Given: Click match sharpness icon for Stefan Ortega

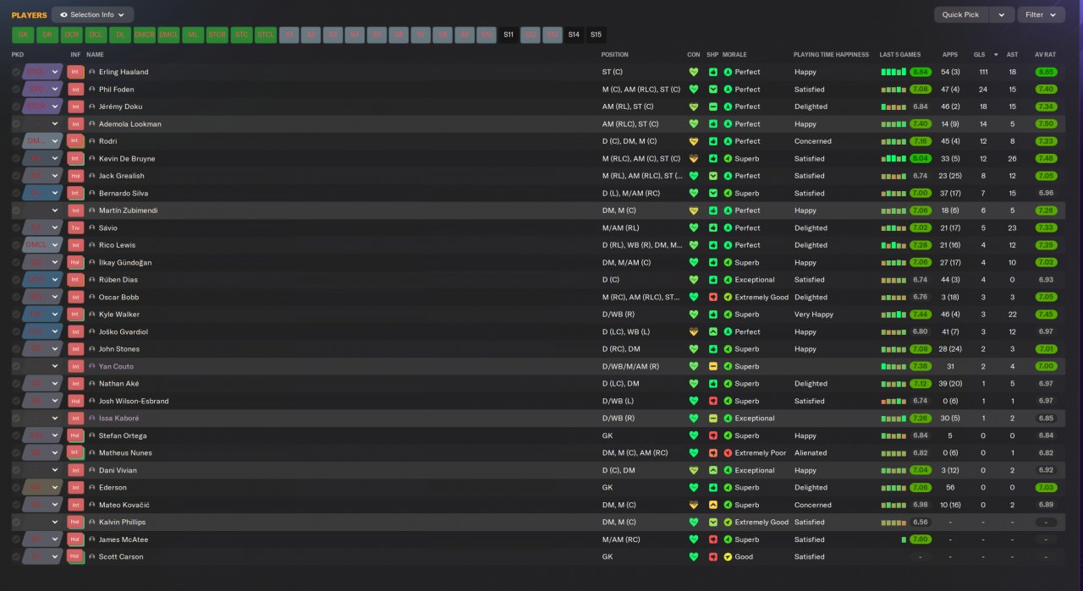Looking at the screenshot, I should click(x=713, y=436).
